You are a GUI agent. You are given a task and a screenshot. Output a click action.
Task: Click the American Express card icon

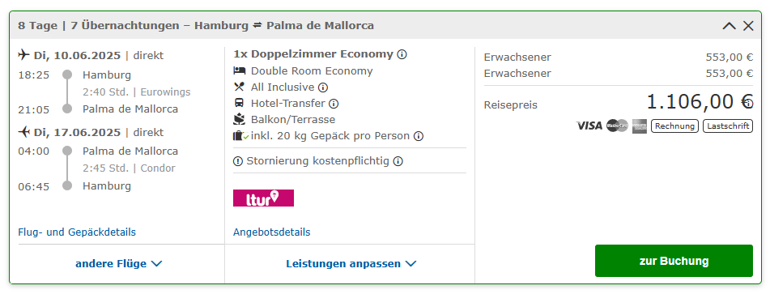click(x=640, y=126)
